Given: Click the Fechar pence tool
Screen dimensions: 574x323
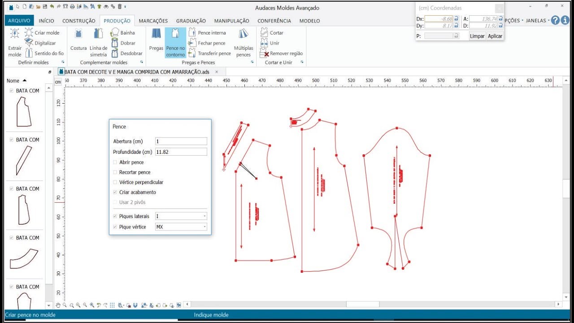Looking at the screenshot, I should [x=207, y=43].
